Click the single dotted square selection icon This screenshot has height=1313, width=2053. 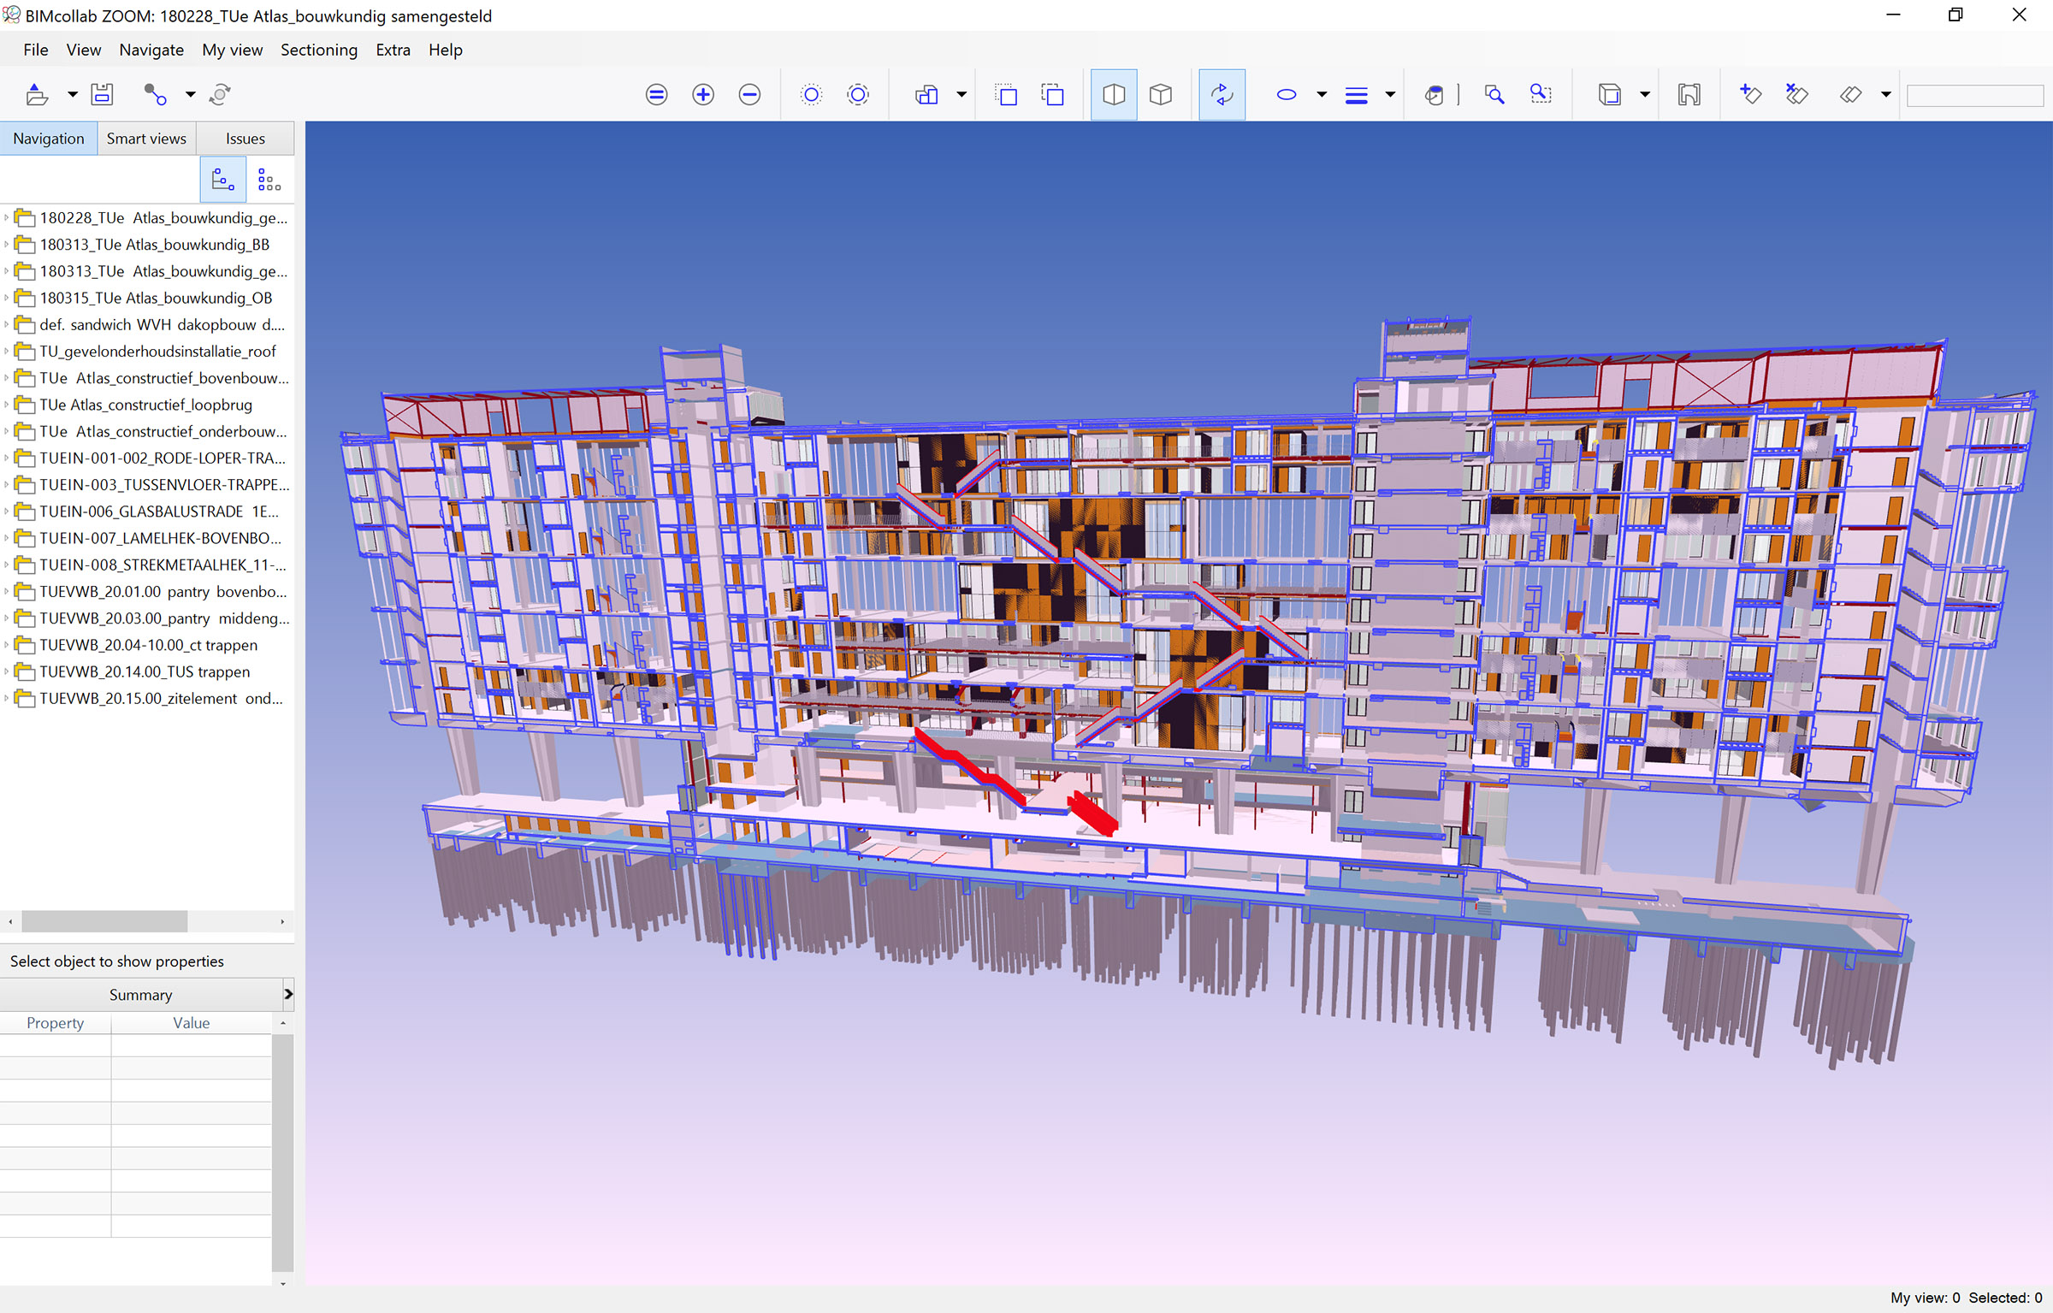pyautogui.click(x=1007, y=95)
